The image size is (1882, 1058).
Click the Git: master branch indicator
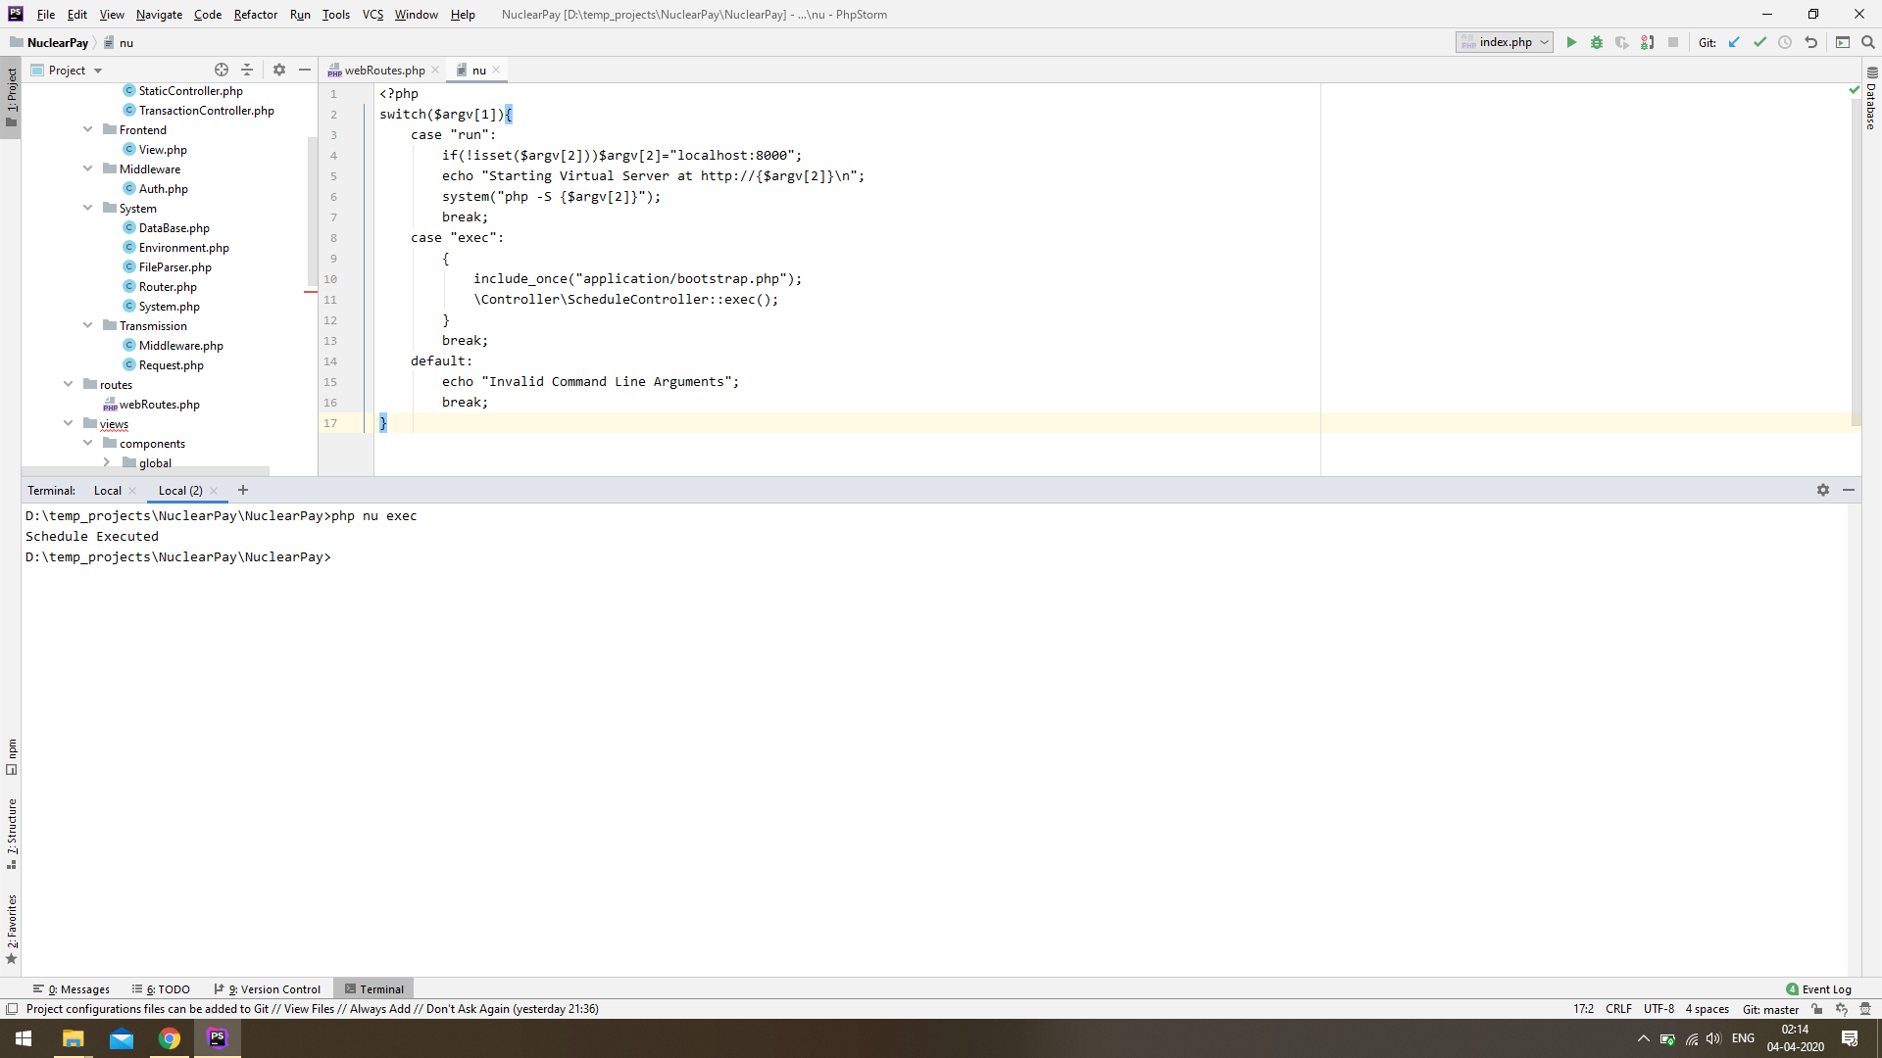(x=1770, y=1009)
